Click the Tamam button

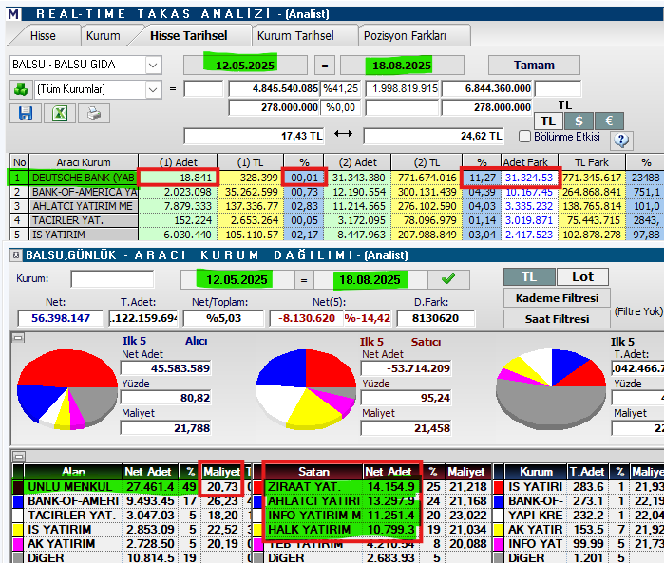pyautogui.click(x=534, y=66)
